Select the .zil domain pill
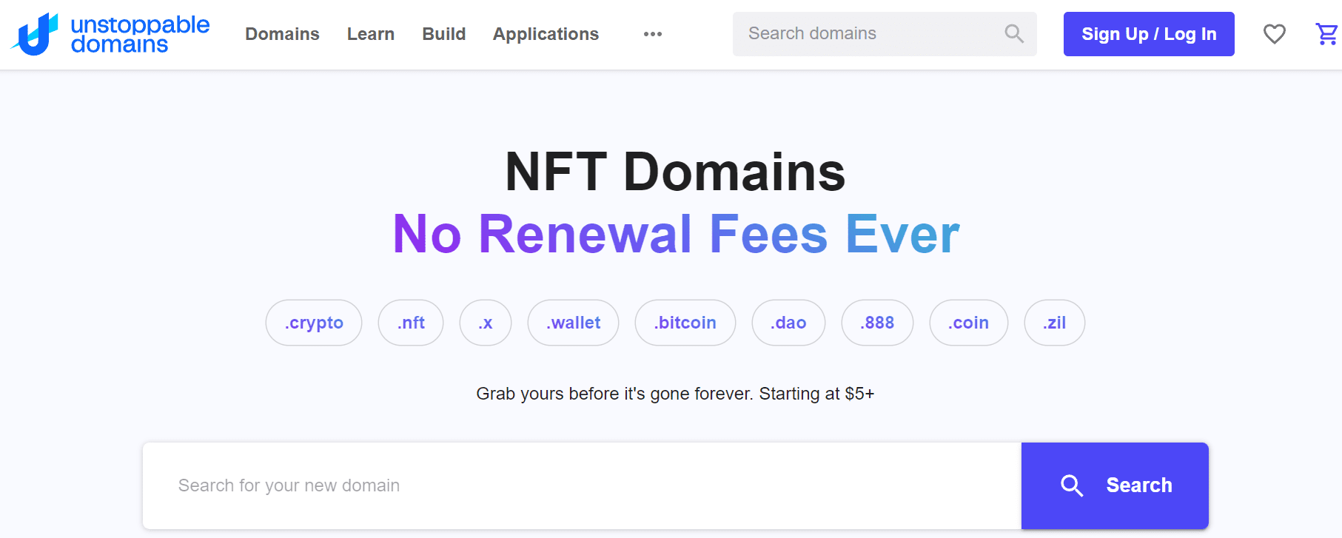 pos(1054,323)
